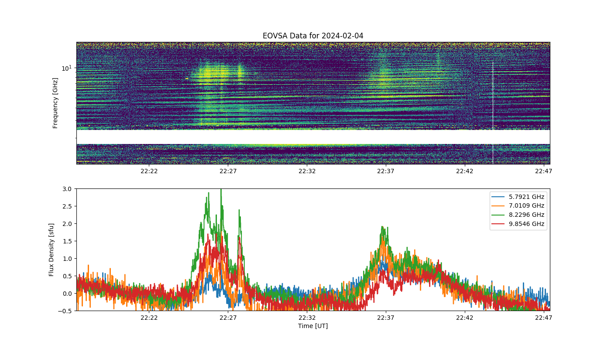Click the Time [UT] axis label
The image size is (611, 349).
tap(313, 326)
